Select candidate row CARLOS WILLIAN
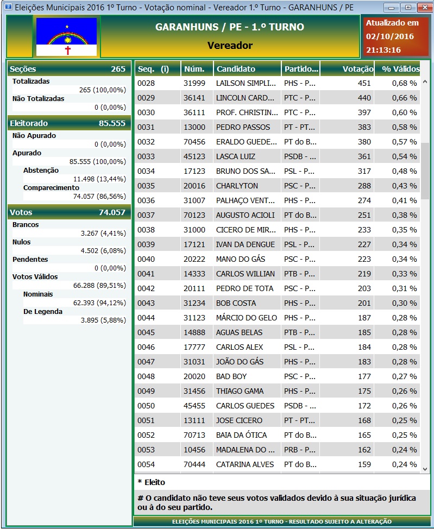Image resolution: width=434 pixels, height=529 pixels. (x=277, y=274)
